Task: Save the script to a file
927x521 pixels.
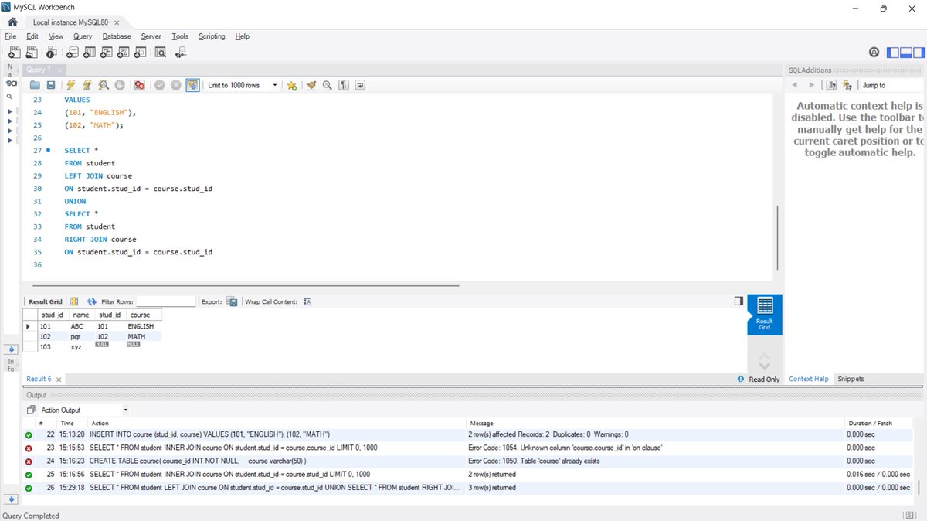Action: tap(51, 85)
